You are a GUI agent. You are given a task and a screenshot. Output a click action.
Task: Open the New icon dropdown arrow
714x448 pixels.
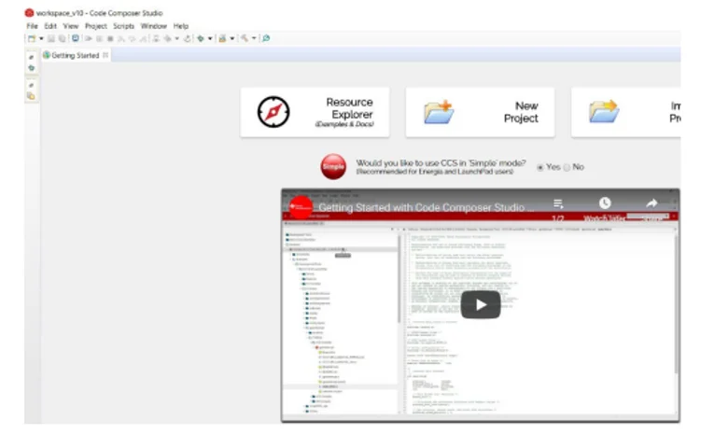[x=41, y=38]
